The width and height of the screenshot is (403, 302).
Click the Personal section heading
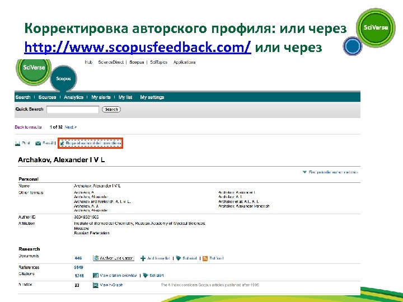pos(29,179)
